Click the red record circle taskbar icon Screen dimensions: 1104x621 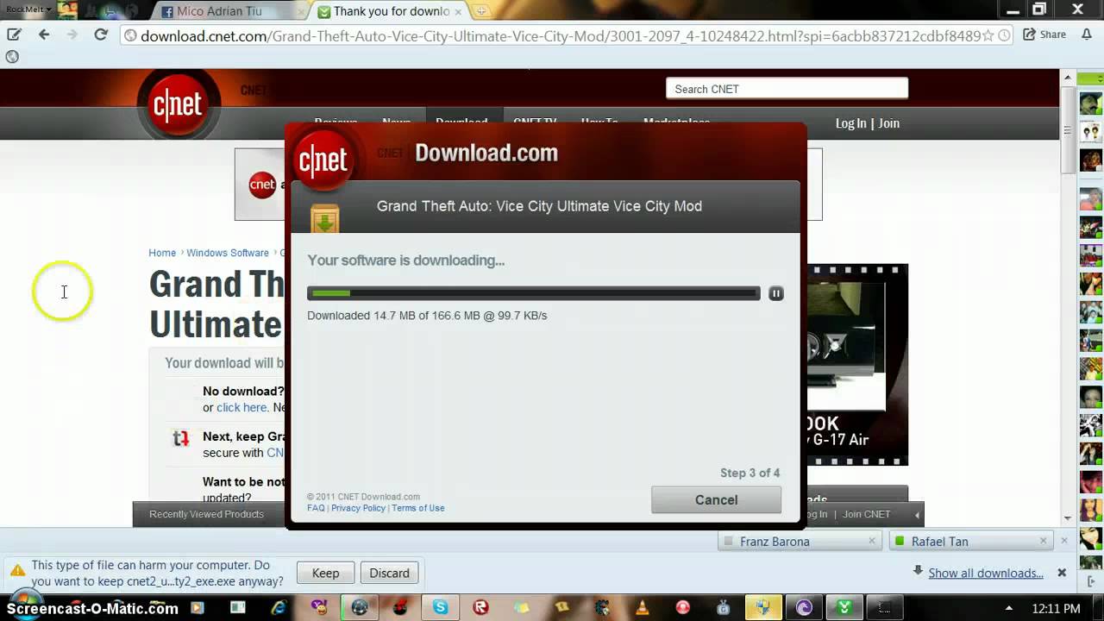pos(683,608)
